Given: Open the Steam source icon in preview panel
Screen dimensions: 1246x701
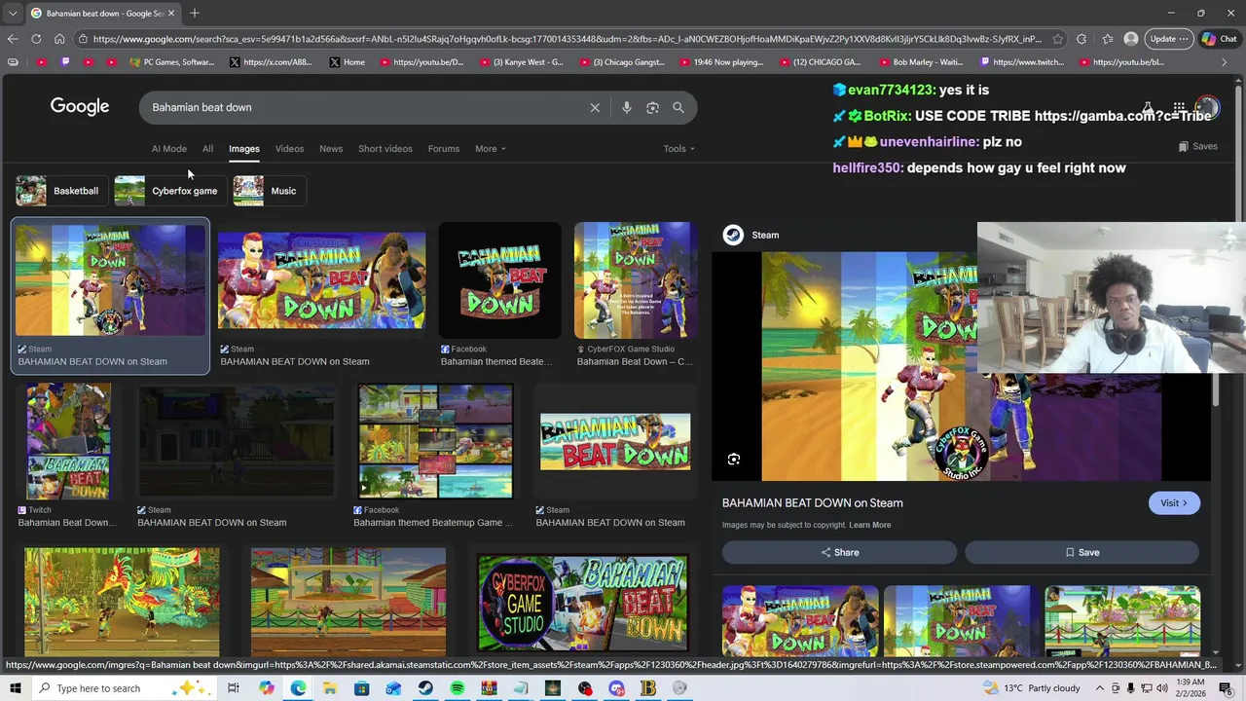Looking at the screenshot, I should tap(733, 235).
